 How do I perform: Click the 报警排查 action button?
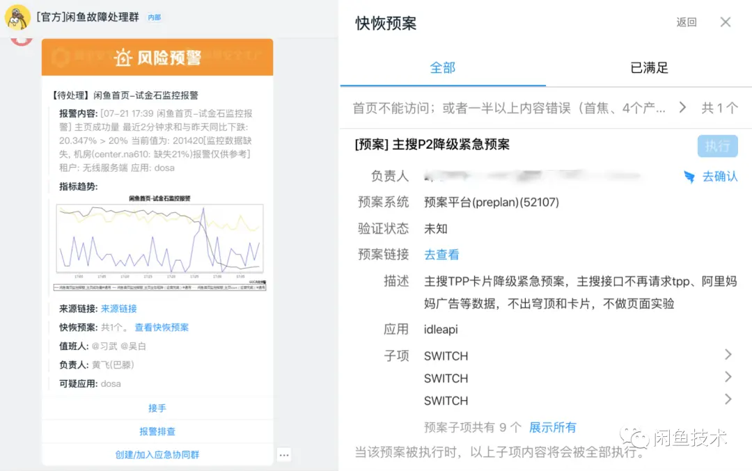click(x=157, y=431)
